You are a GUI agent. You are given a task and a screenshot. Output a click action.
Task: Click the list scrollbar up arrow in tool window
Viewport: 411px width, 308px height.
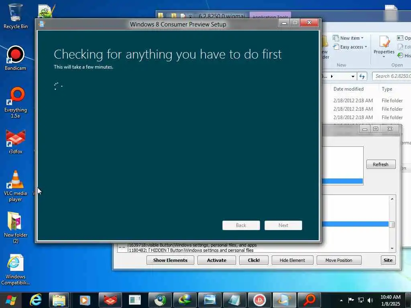(x=392, y=199)
